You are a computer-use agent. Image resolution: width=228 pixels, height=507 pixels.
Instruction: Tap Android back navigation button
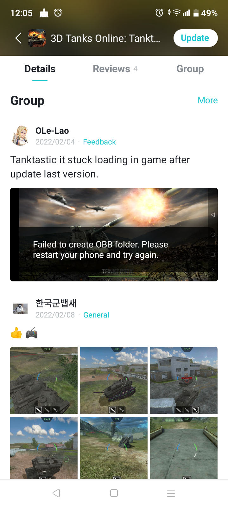click(56, 493)
